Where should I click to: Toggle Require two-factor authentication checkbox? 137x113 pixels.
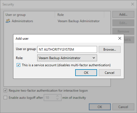click(5, 91)
